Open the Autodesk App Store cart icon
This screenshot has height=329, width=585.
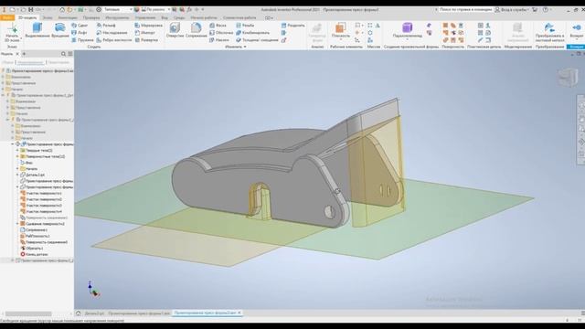535,10
